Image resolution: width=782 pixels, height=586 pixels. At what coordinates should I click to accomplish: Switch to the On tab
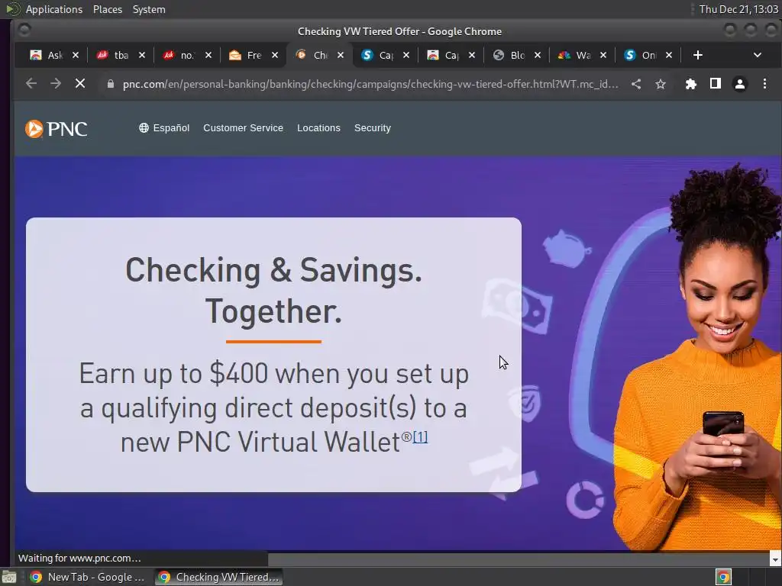coord(641,55)
